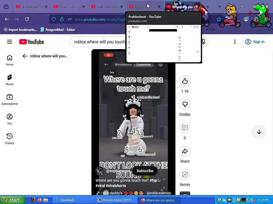Go to Home in sidebar

click(10, 60)
